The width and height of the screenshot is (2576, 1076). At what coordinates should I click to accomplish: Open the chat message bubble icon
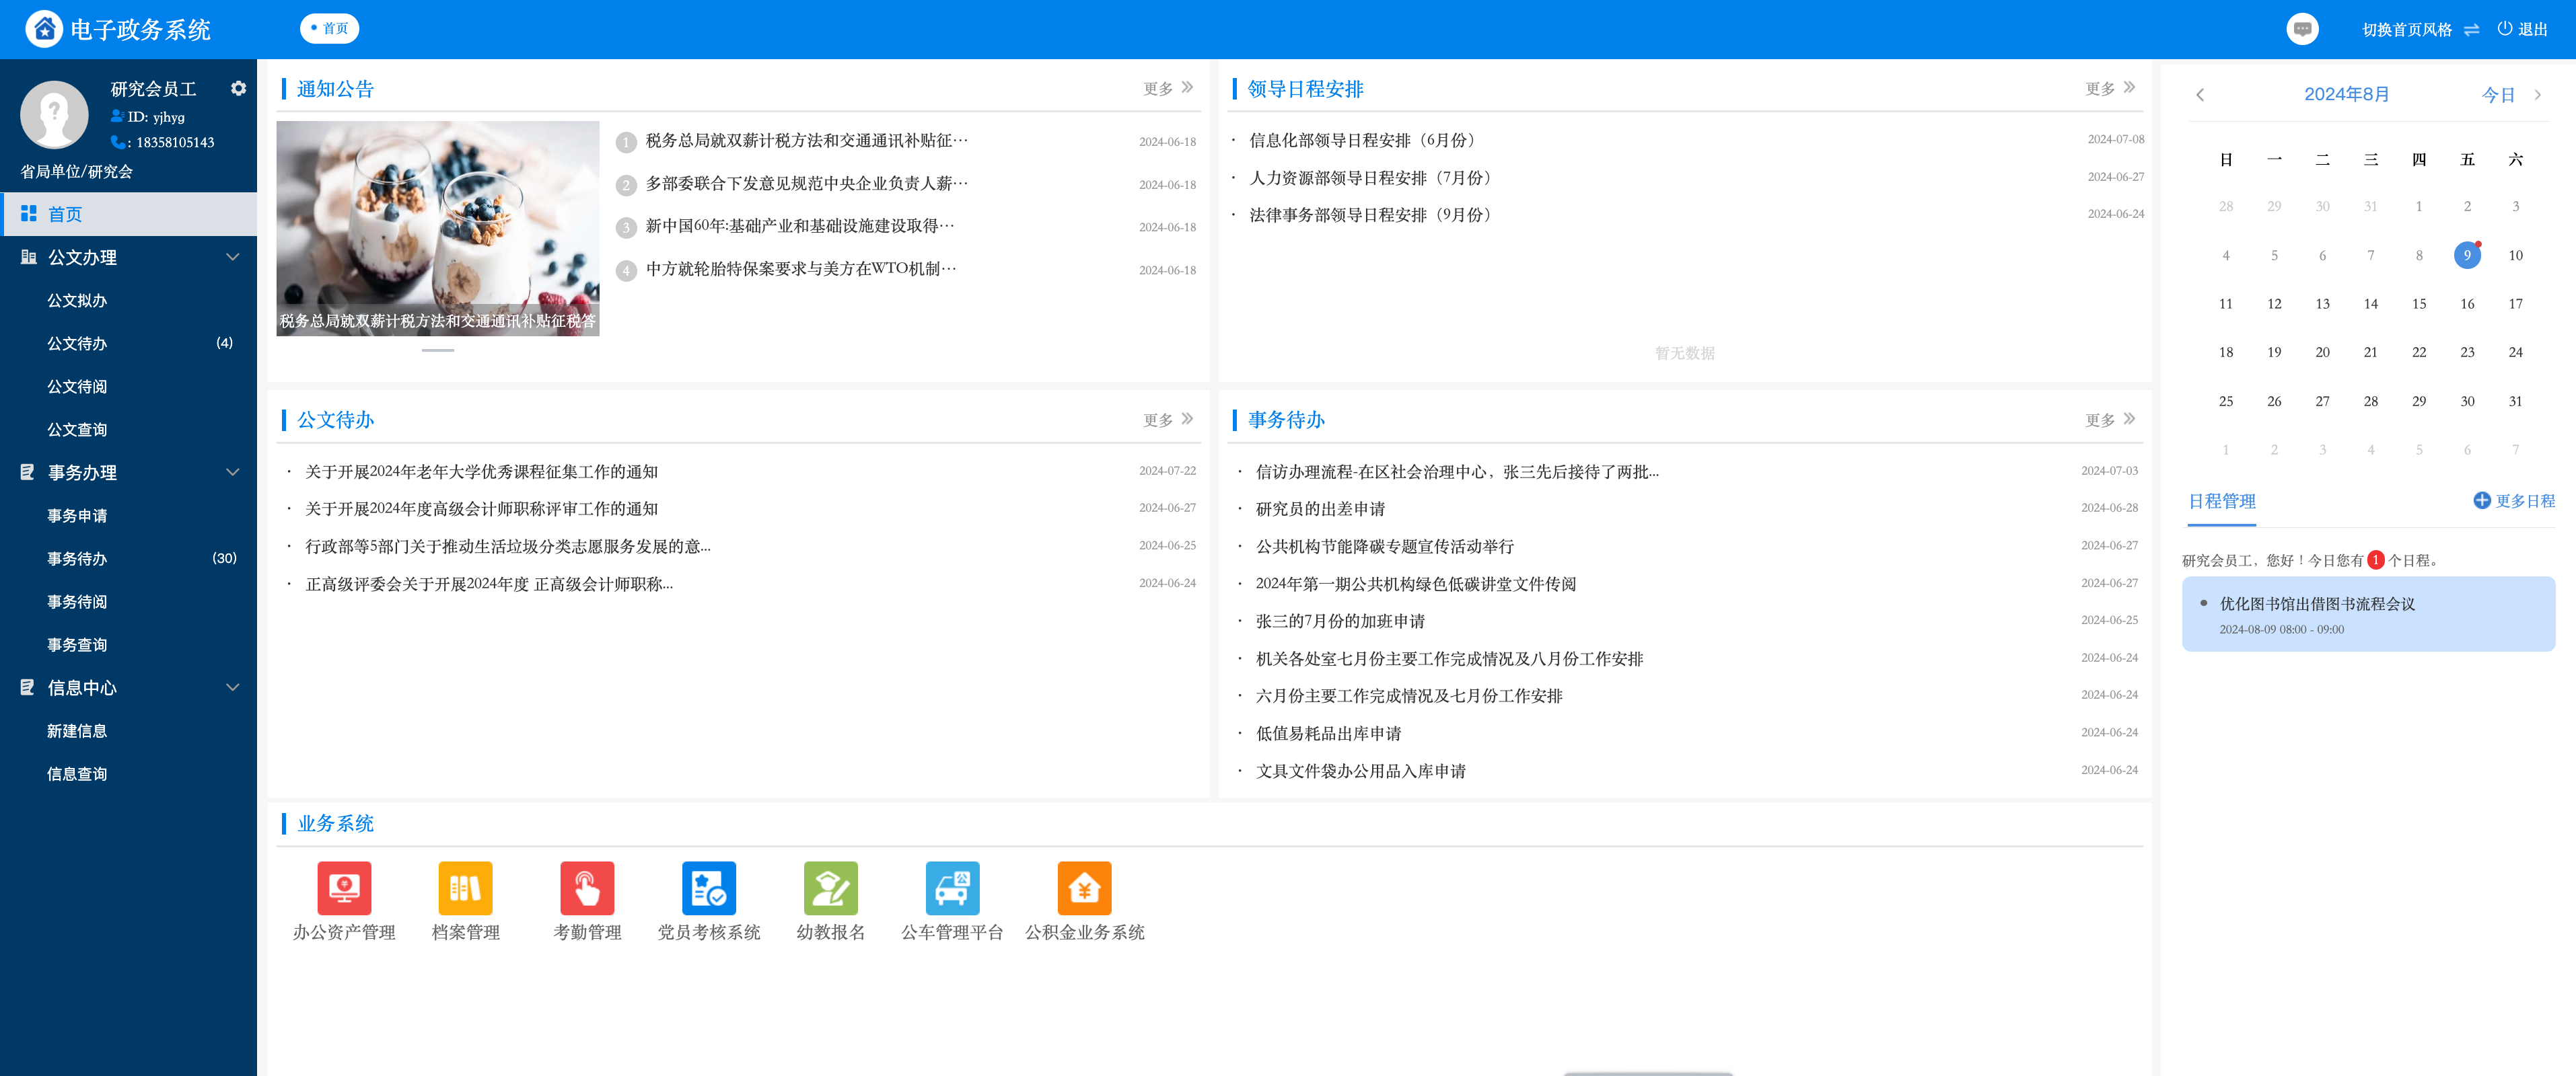click(x=2302, y=29)
